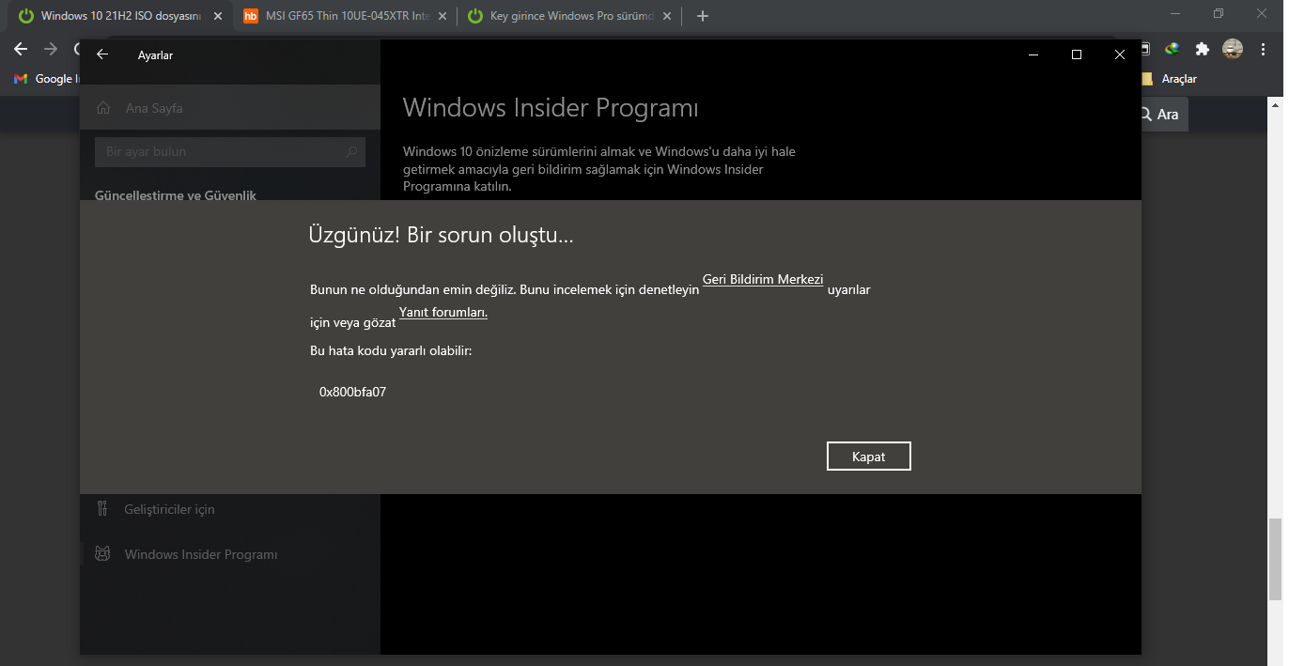Screen dimensions: 1289x666
Task: Open Chrome's Extensions puzzle icon
Action: (1202, 49)
